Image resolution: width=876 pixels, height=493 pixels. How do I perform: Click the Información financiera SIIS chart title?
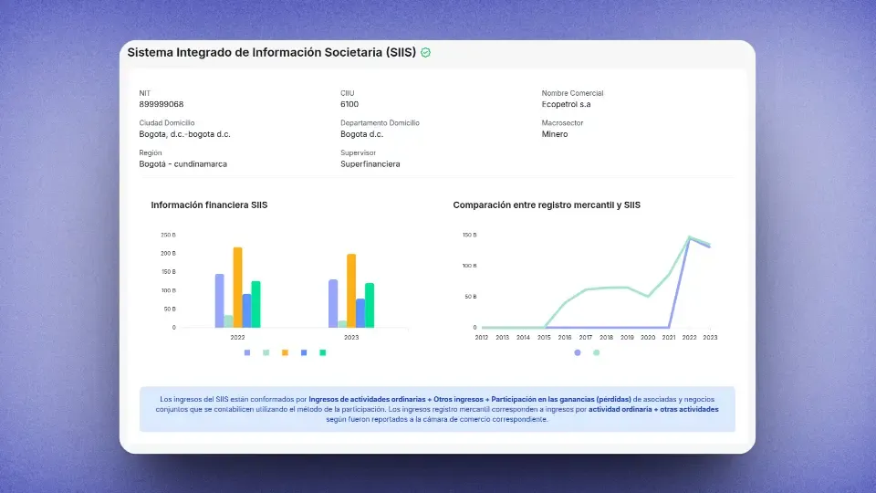pyautogui.click(x=209, y=205)
